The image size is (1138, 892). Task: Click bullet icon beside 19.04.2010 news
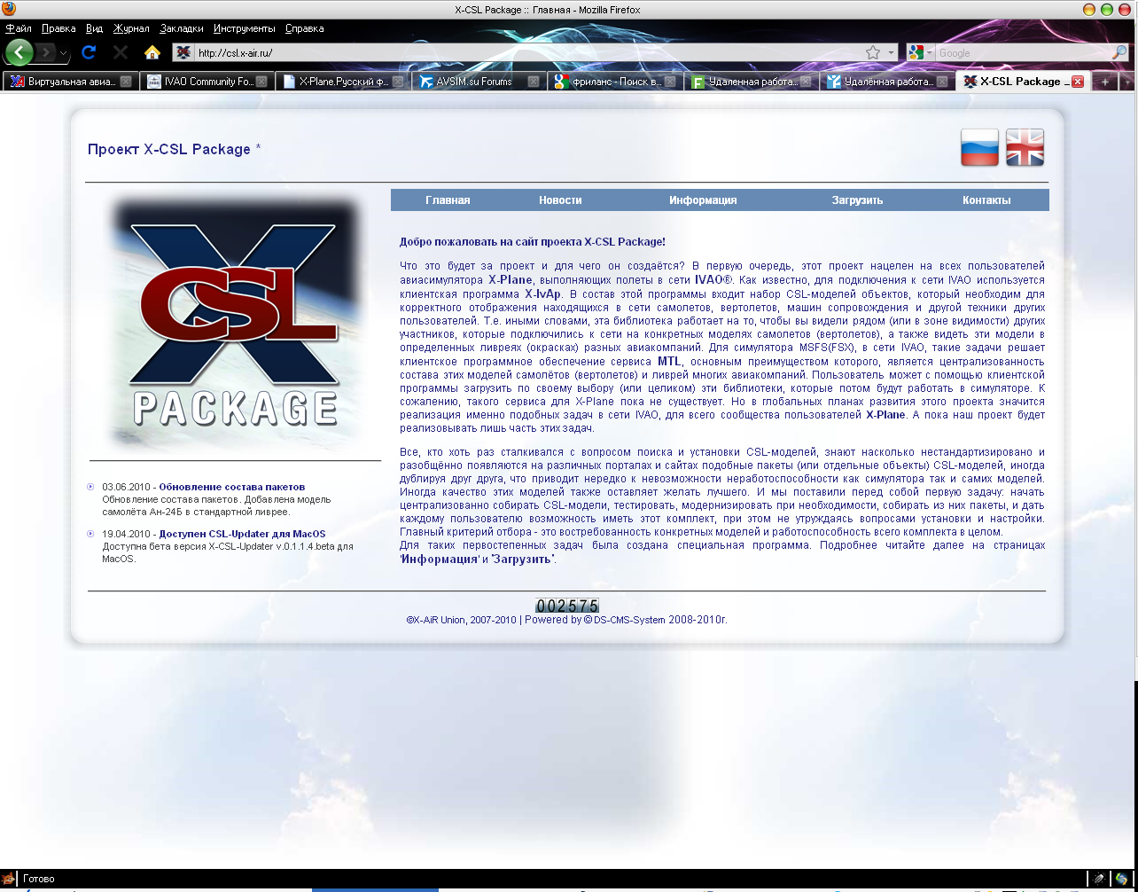click(x=90, y=534)
